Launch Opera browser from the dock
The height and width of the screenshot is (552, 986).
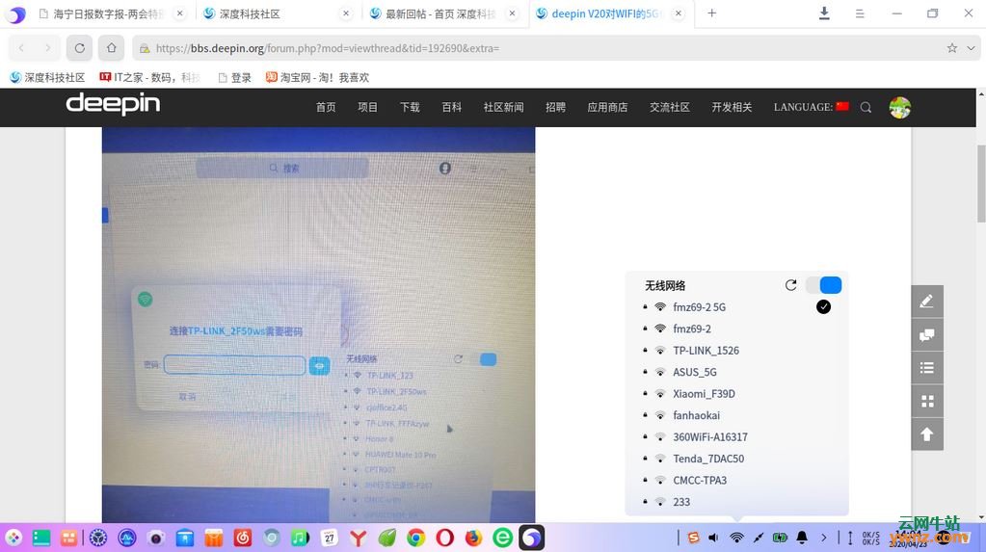tap(444, 538)
